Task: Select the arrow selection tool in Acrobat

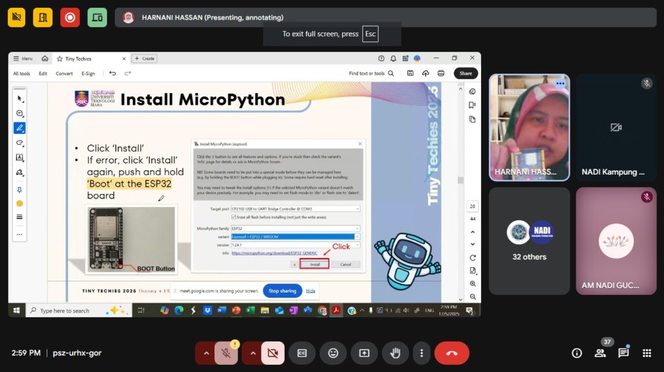Action: pos(19,98)
